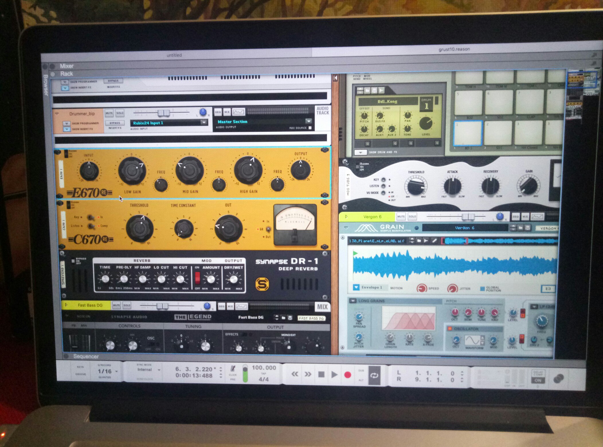Click the Grain Jitter motion button
The image size is (603, 447).
pyautogui.click(x=453, y=288)
